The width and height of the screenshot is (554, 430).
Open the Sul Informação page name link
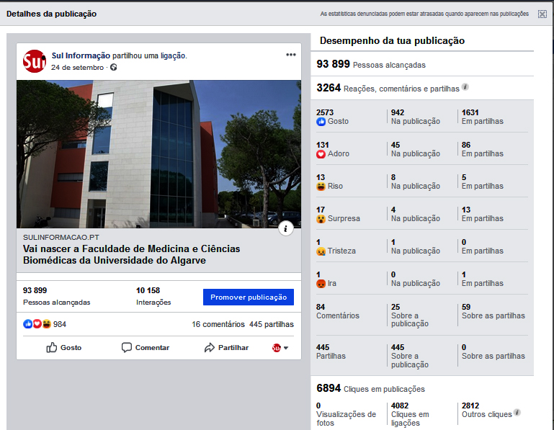point(81,55)
